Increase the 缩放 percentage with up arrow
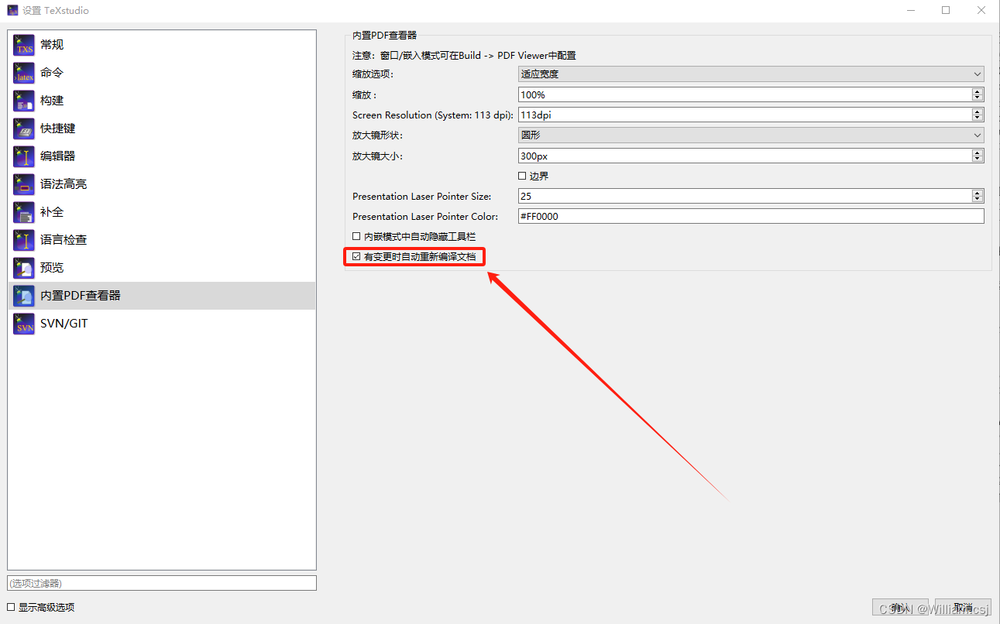Viewport: 1000px width, 624px height. [x=978, y=91]
